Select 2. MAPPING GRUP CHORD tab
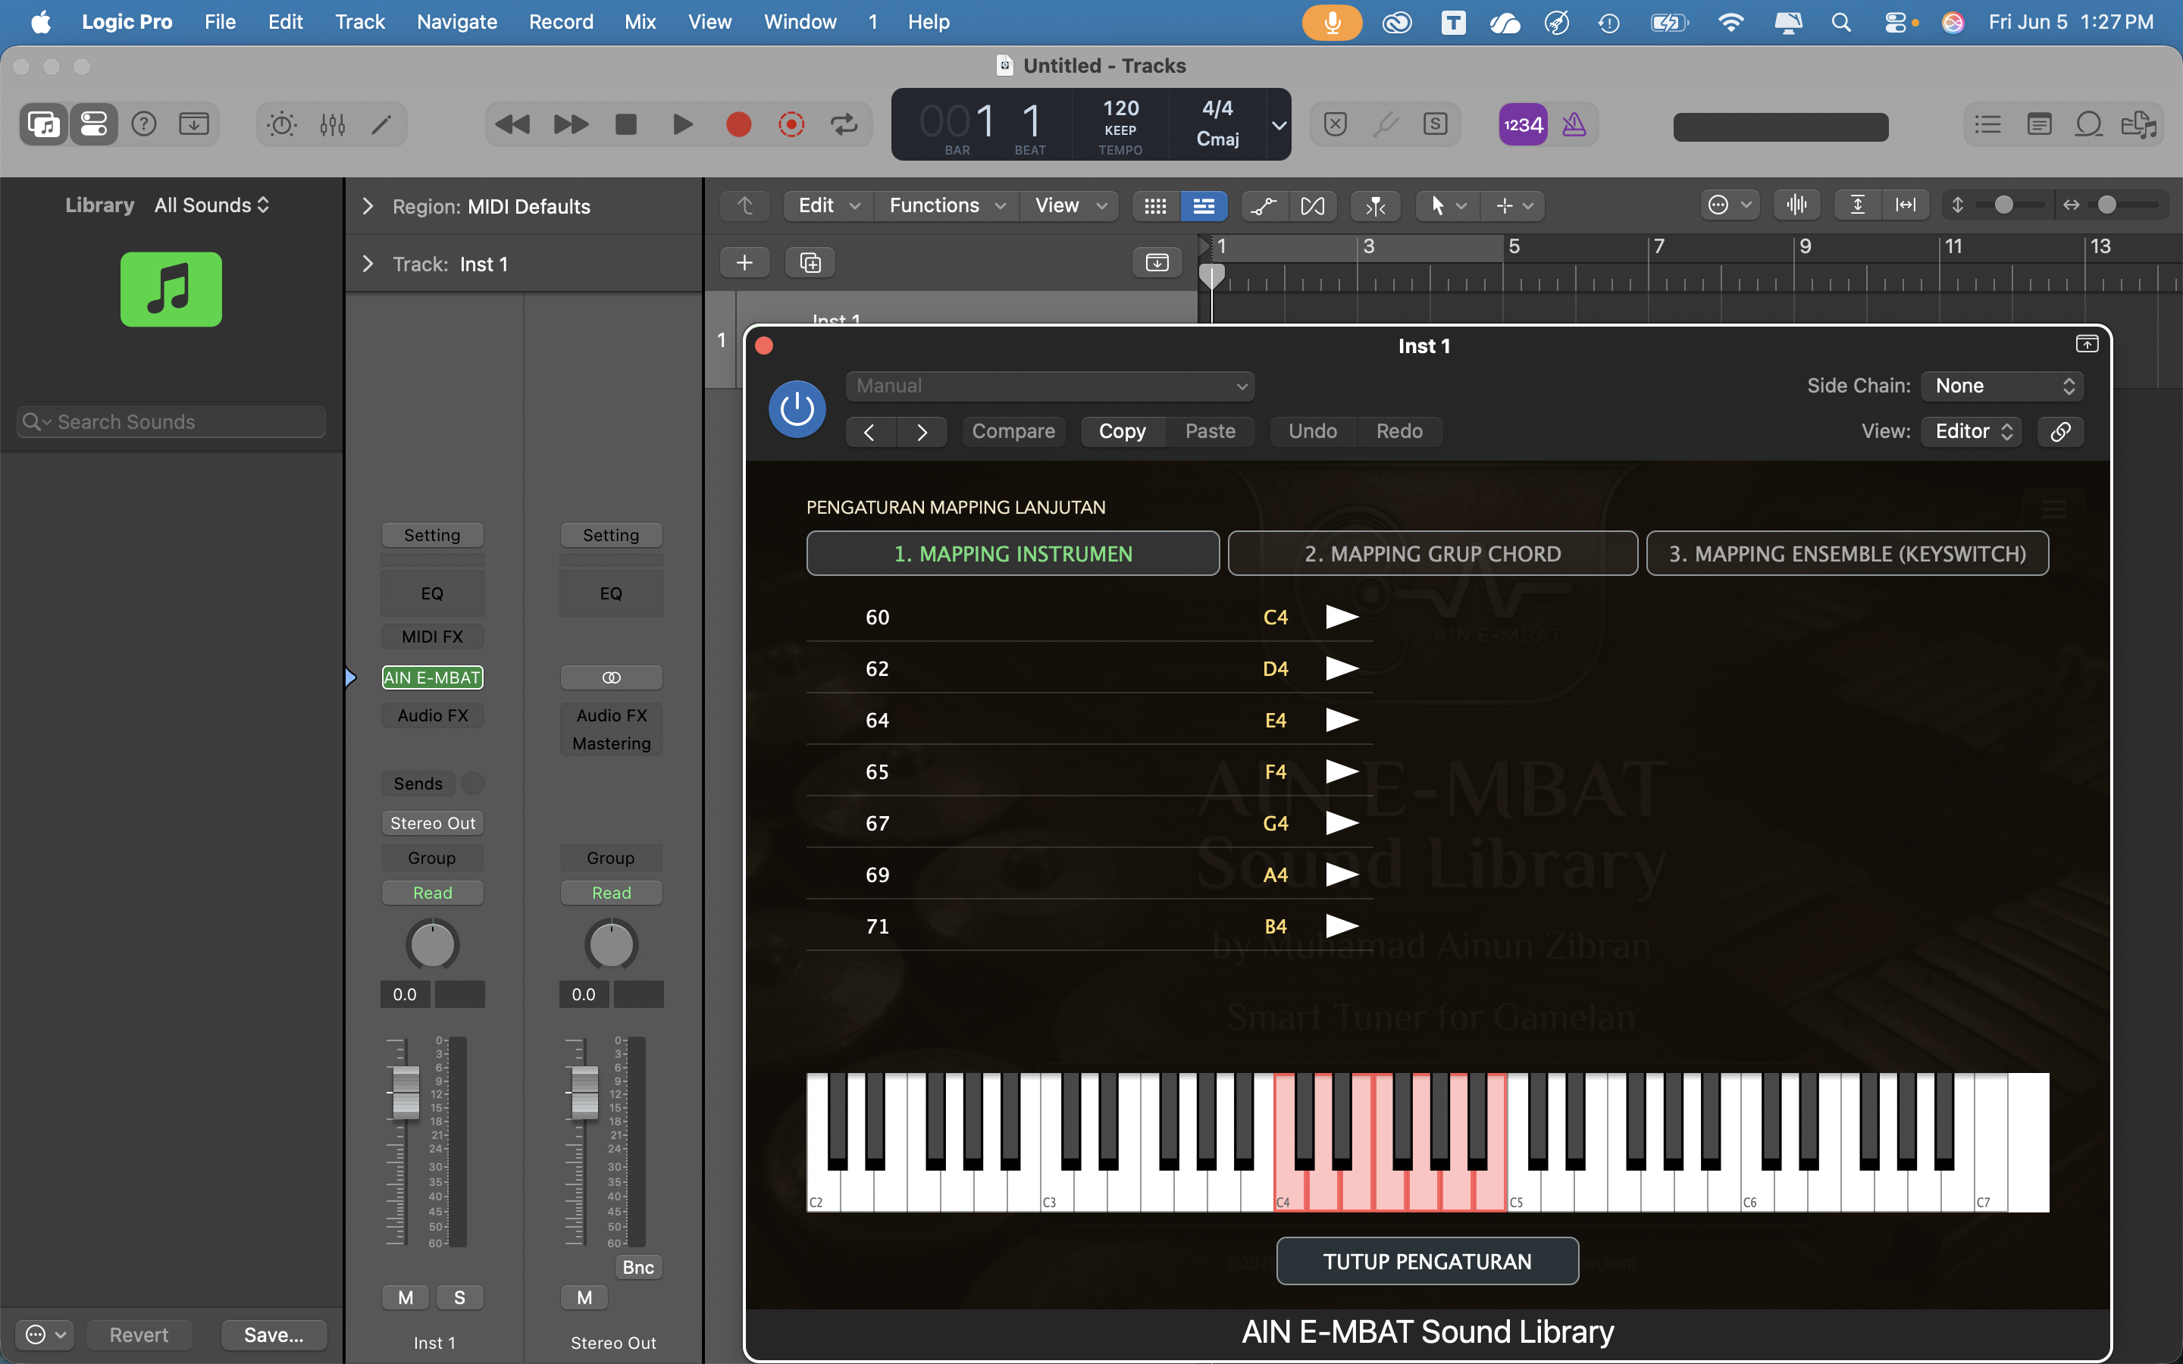Screen dimensions: 2183x1364 point(1433,553)
